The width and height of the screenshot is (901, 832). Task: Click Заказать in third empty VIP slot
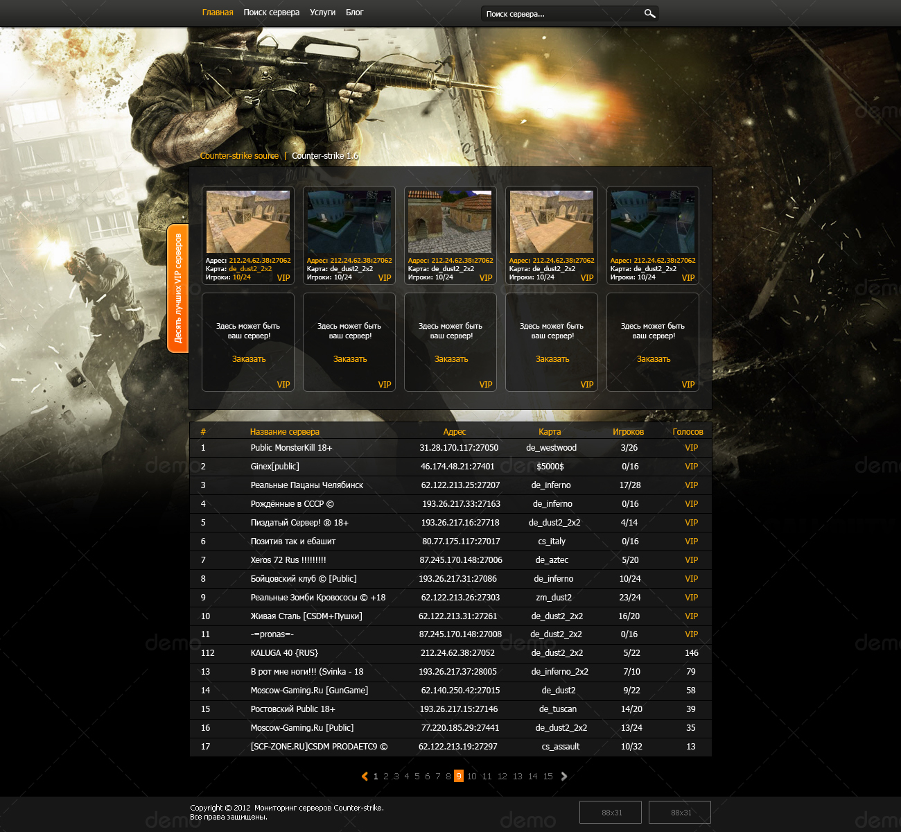click(451, 359)
